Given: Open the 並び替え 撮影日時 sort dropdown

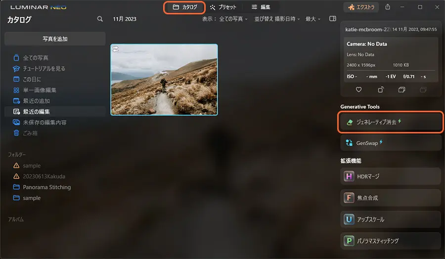Looking at the screenshot, I should coord(277,19).
